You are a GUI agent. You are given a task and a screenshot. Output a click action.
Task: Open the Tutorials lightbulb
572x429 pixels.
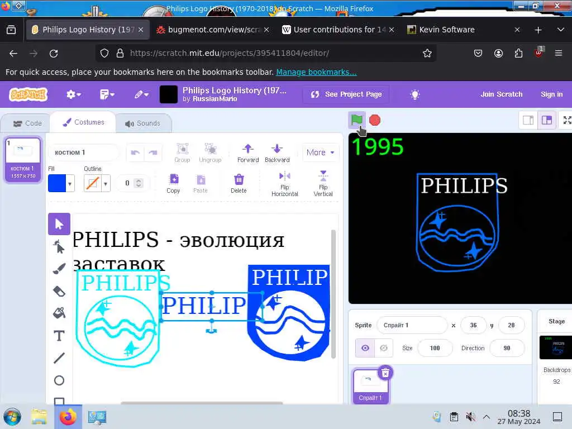click(415, 94)
